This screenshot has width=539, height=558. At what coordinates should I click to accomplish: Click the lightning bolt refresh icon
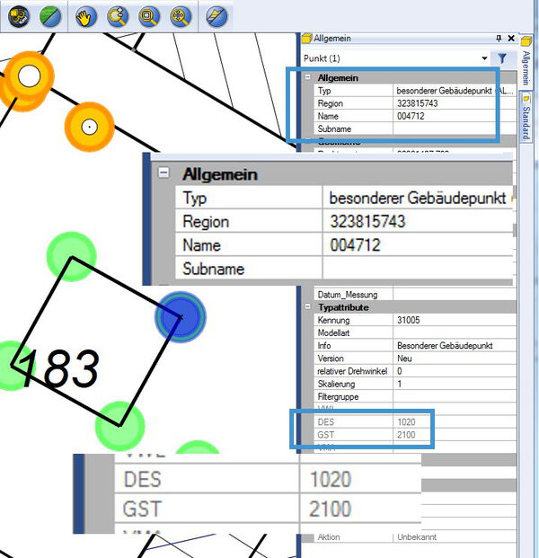point(216,16)
